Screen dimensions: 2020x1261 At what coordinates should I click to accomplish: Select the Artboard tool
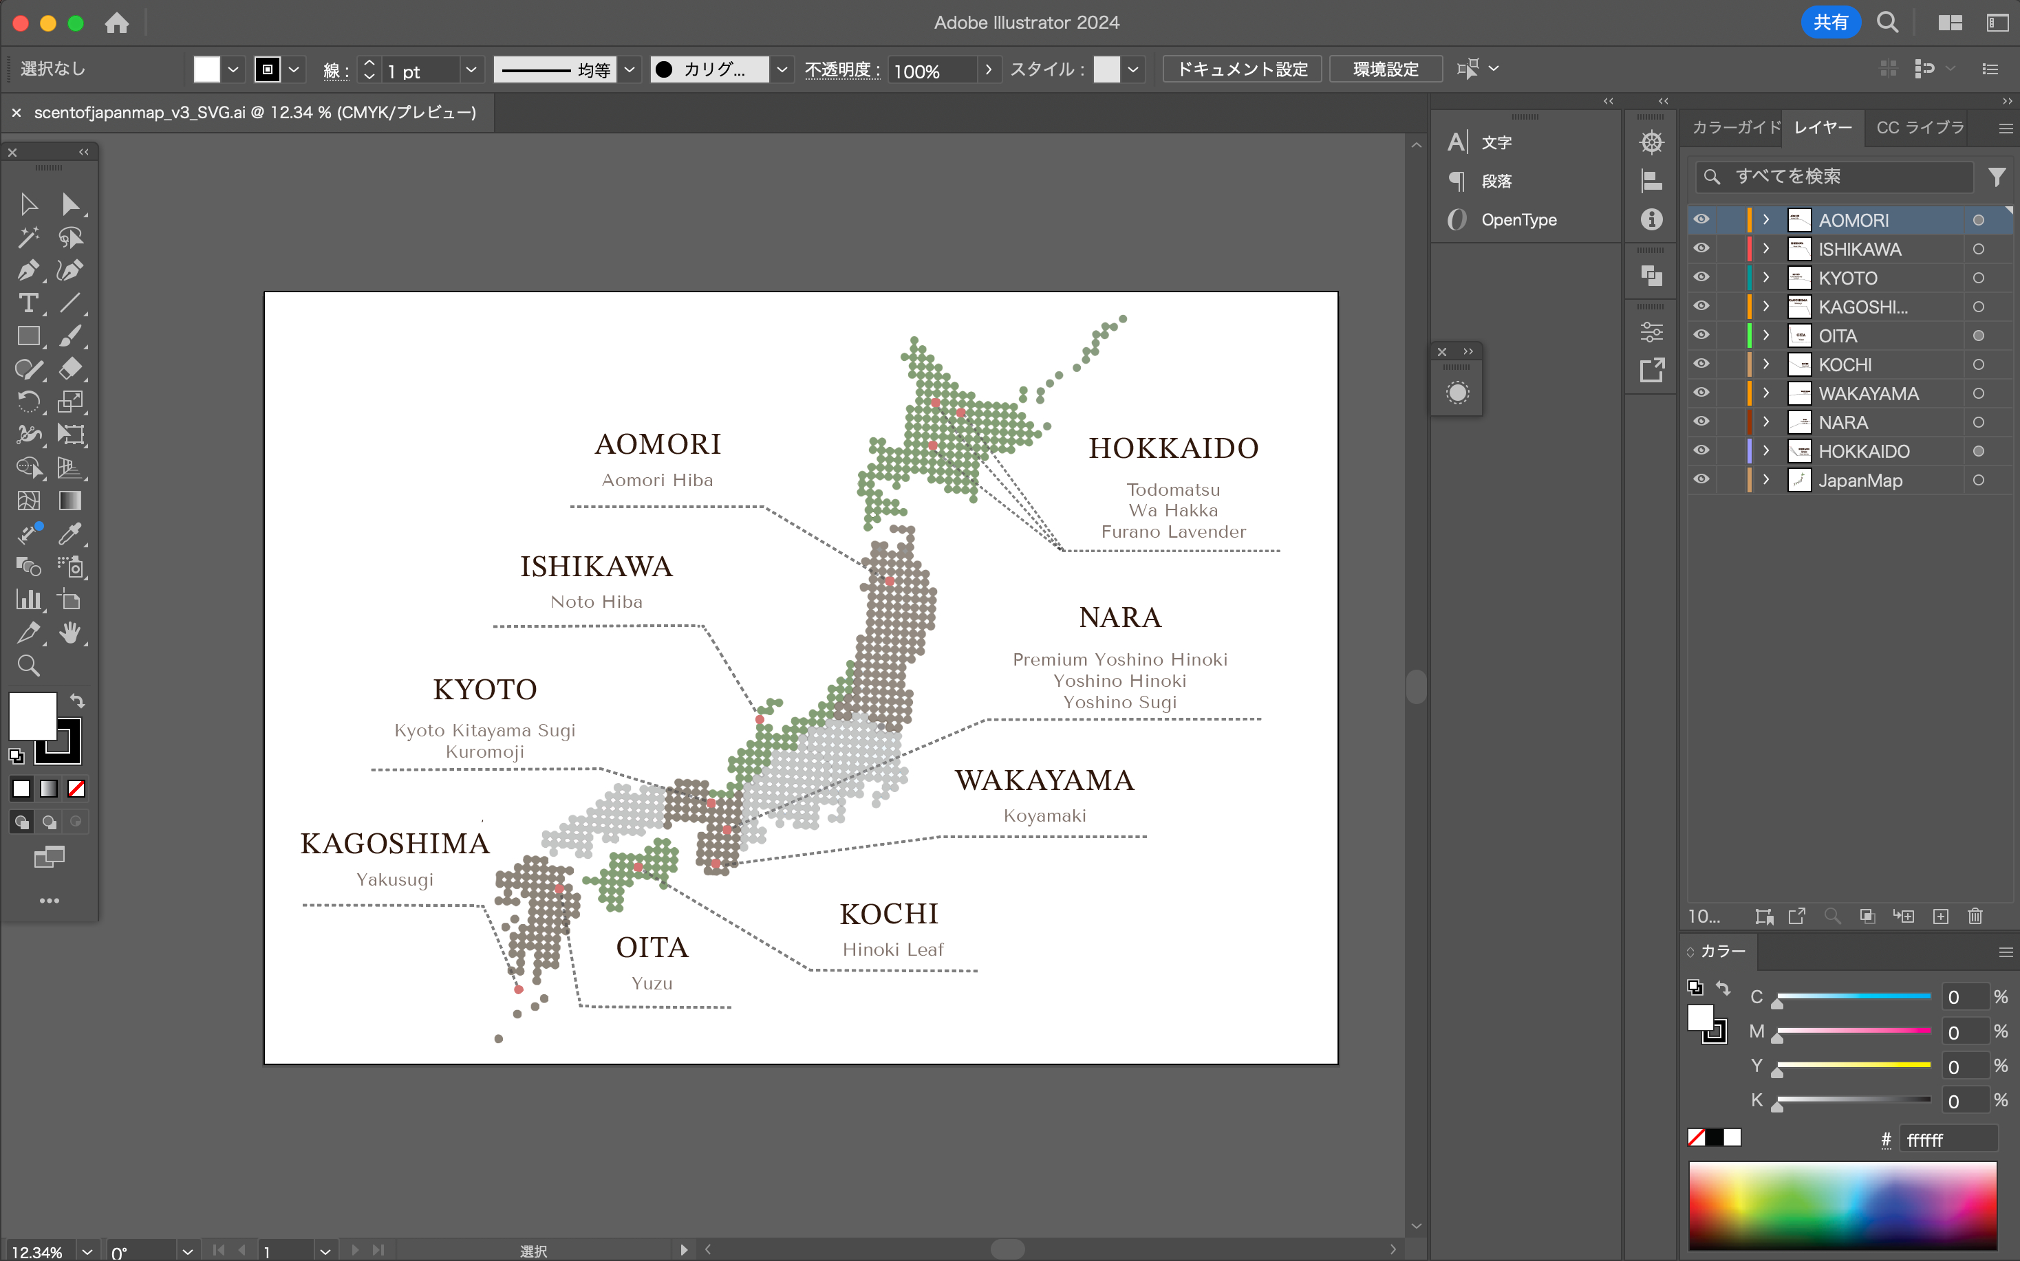pyautogui.click(x=70, y=600)
